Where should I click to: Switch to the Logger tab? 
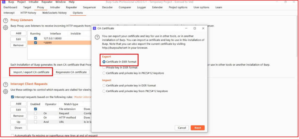[x=141, y=7]
